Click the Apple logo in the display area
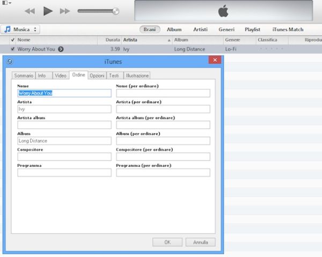 coord(223,11)
